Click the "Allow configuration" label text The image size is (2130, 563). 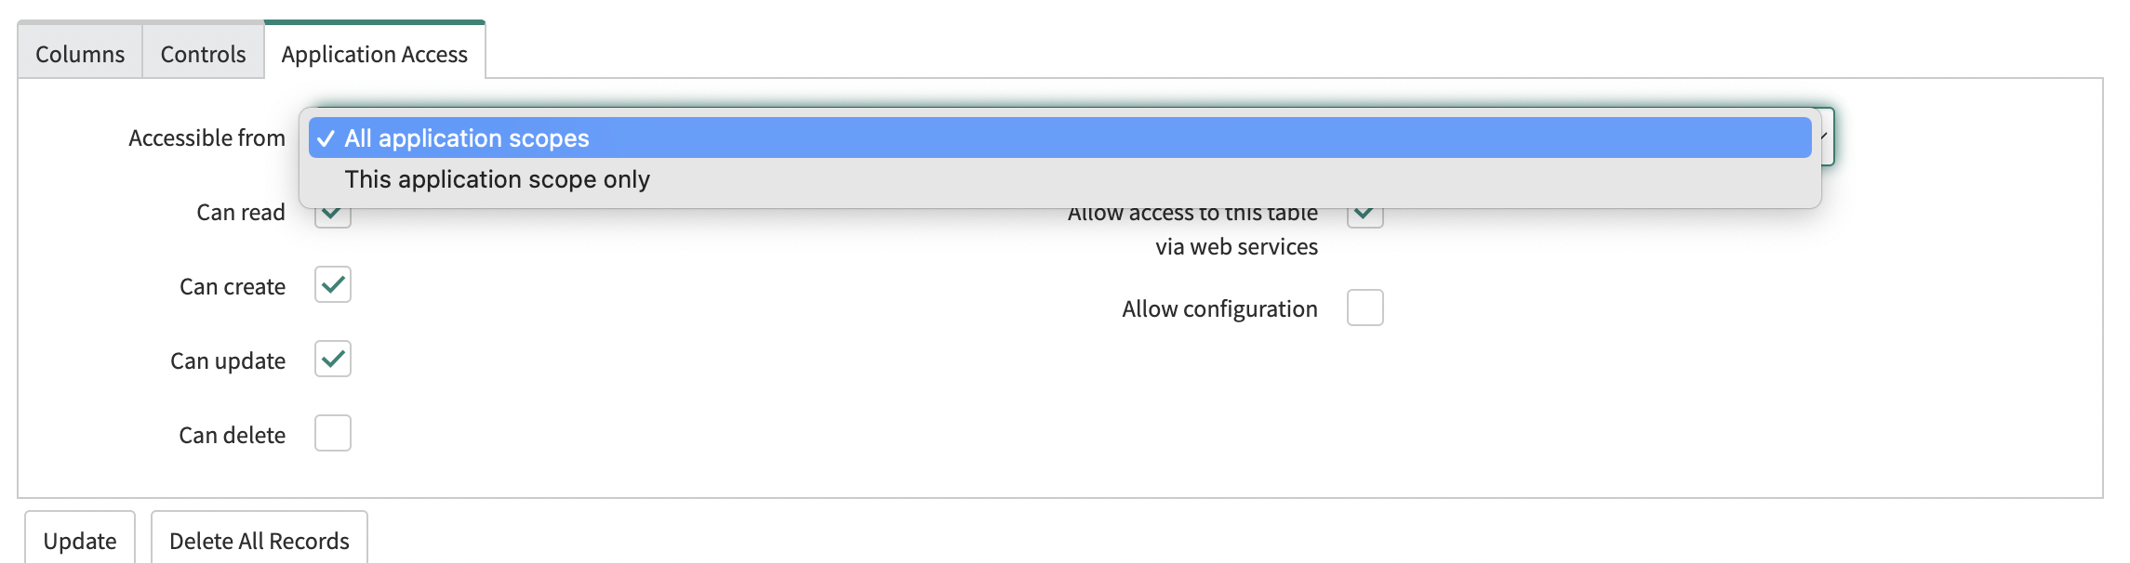pos(1219,309)
